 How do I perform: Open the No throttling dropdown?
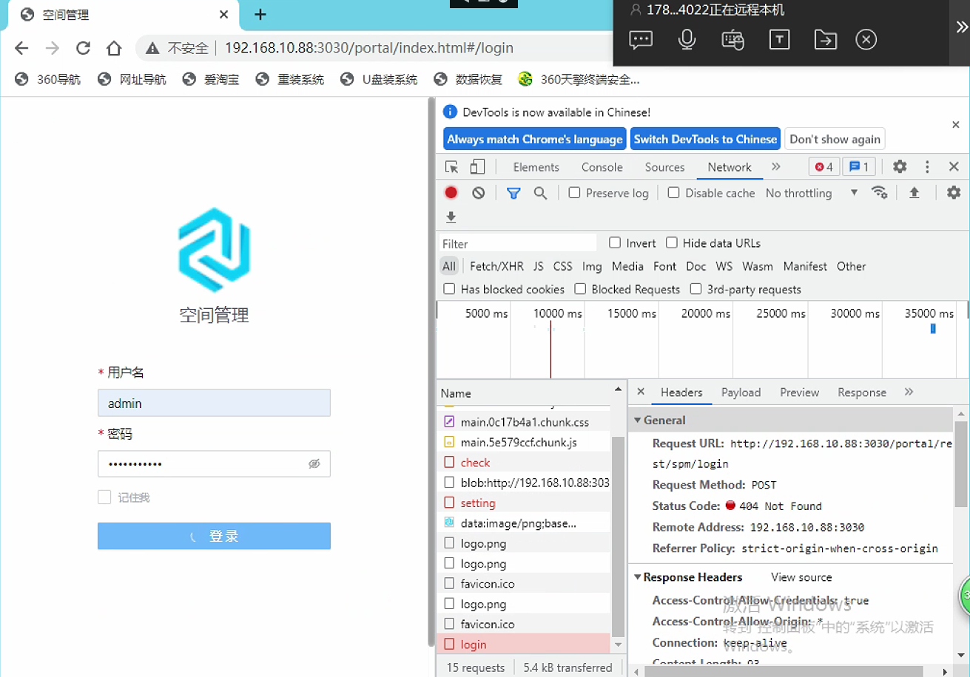(x=812, y=193)
